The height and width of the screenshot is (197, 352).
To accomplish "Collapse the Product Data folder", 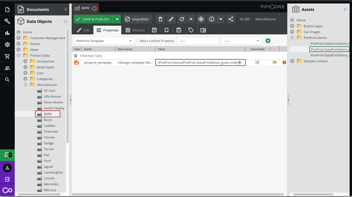I will [x=19, y=55].
